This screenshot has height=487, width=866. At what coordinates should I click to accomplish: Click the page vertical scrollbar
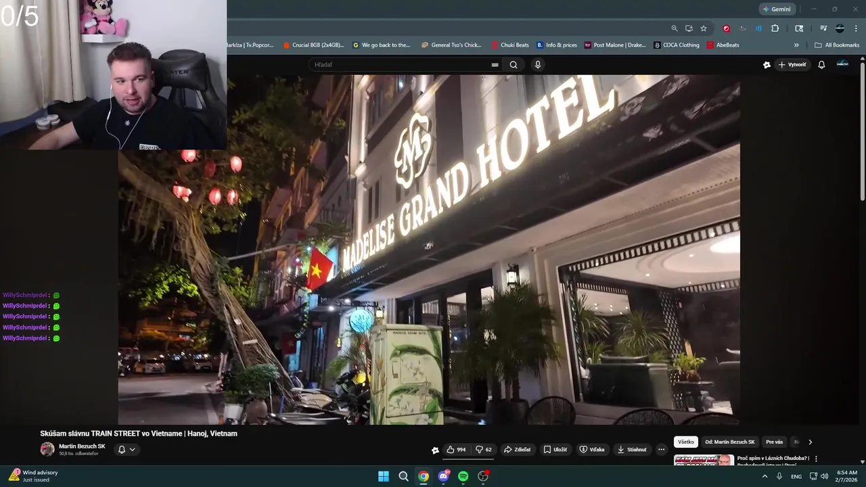pos(862,132)
